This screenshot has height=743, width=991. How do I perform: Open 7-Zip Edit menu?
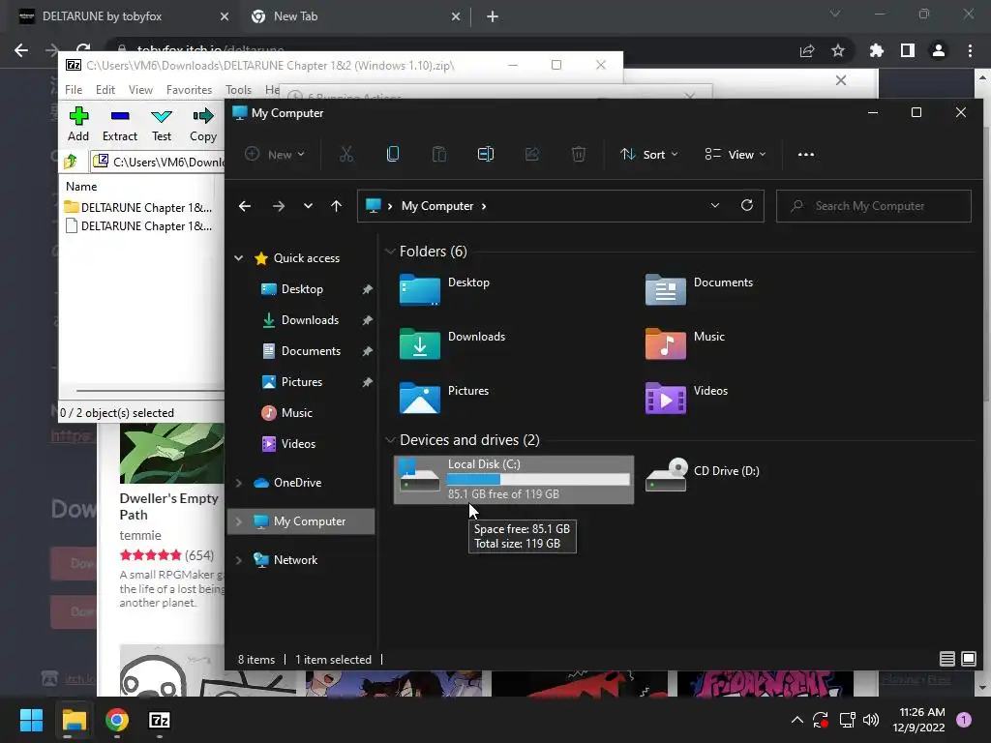(x=105, y=90)
